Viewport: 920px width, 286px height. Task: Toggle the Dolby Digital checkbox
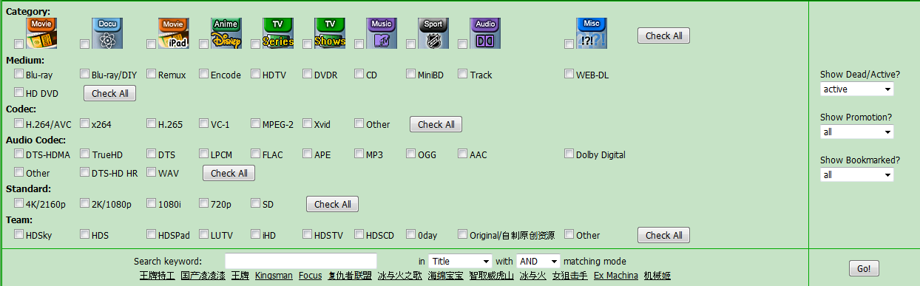pos(569,154)
